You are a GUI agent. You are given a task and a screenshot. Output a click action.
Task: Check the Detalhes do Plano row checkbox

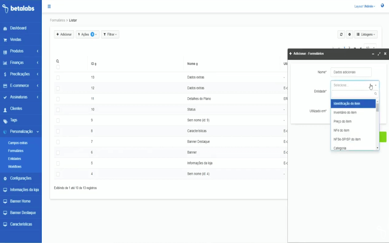(x=58, y=99)
